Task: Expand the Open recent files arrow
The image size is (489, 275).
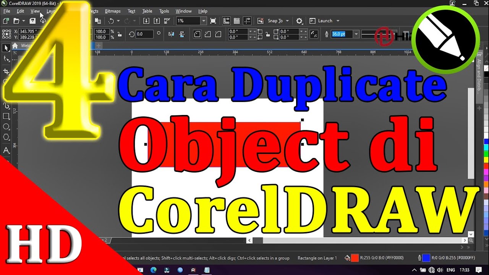Action: (x=24, y=21)
